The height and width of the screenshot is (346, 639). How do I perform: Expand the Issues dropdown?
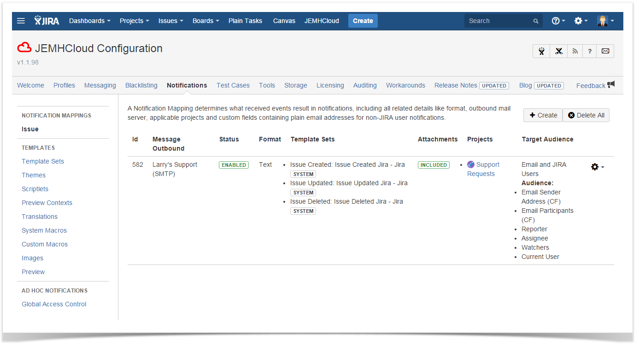click(x=171, y=21)
